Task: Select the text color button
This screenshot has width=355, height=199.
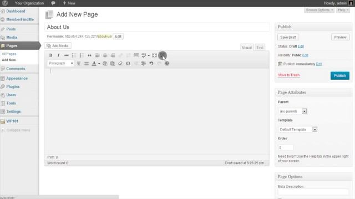Action: [x=94, y=64]
